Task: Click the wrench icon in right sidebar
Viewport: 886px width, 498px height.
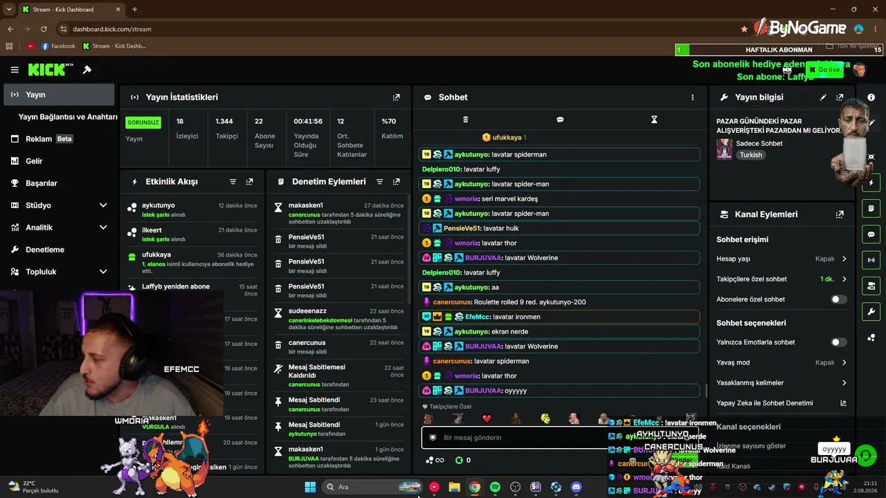Action: tap(871, 311)
